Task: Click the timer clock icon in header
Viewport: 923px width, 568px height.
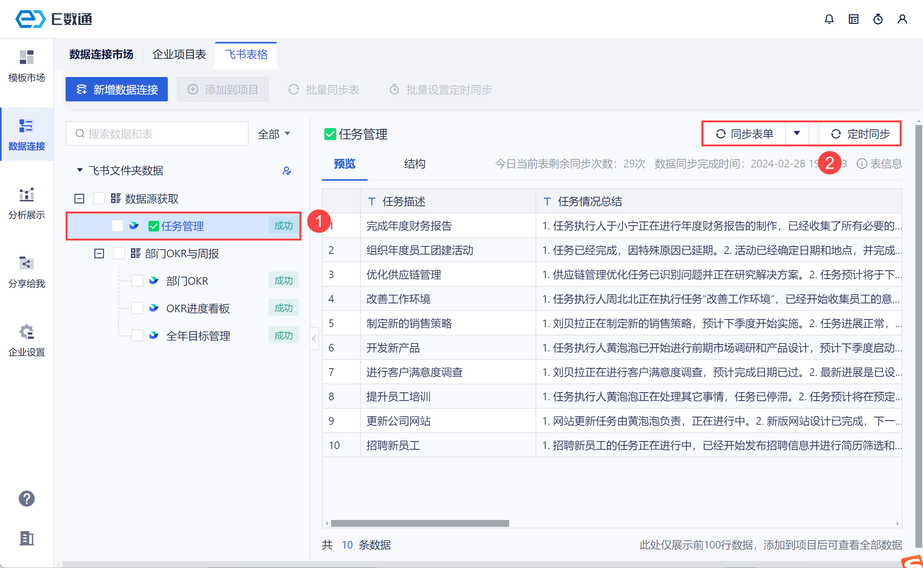Action: point(878,19)
